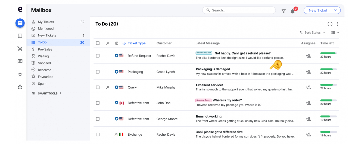Open the shopping cart icon in sidebar

pos(20,49)
